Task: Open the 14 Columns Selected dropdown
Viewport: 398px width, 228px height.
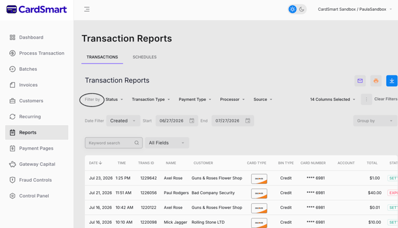Action: pyautogui.click(x=333, y=99)
